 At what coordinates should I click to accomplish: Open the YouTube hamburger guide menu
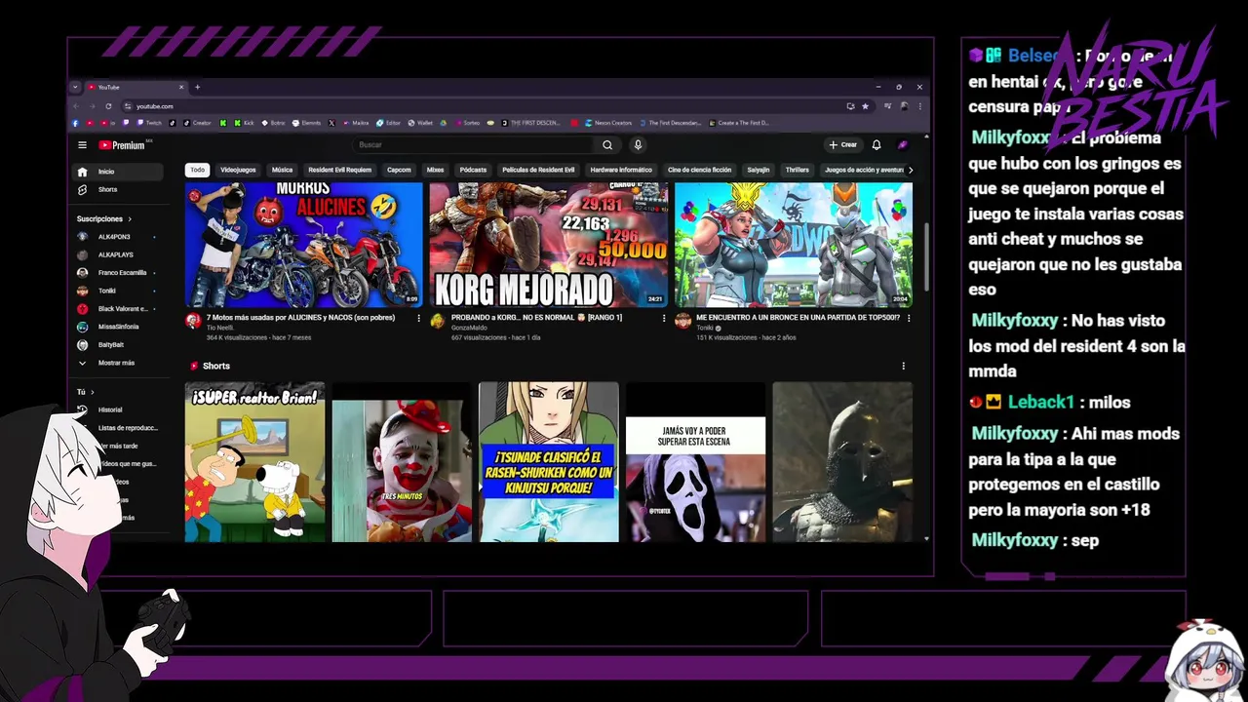point(82,145)
